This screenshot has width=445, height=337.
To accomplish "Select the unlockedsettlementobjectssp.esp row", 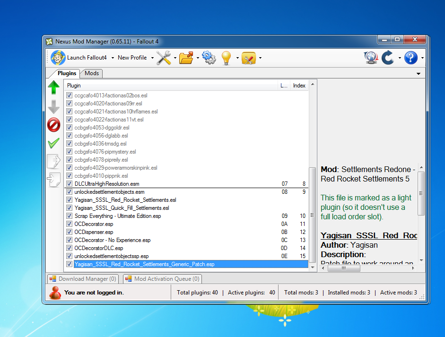I will coord(186,256).
